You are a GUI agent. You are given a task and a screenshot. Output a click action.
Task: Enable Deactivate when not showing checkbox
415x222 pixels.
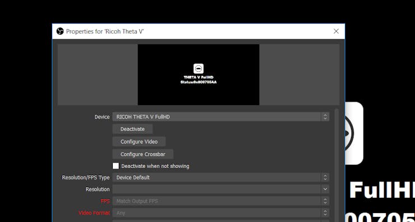pyautogui.click(x=116, y=166)
